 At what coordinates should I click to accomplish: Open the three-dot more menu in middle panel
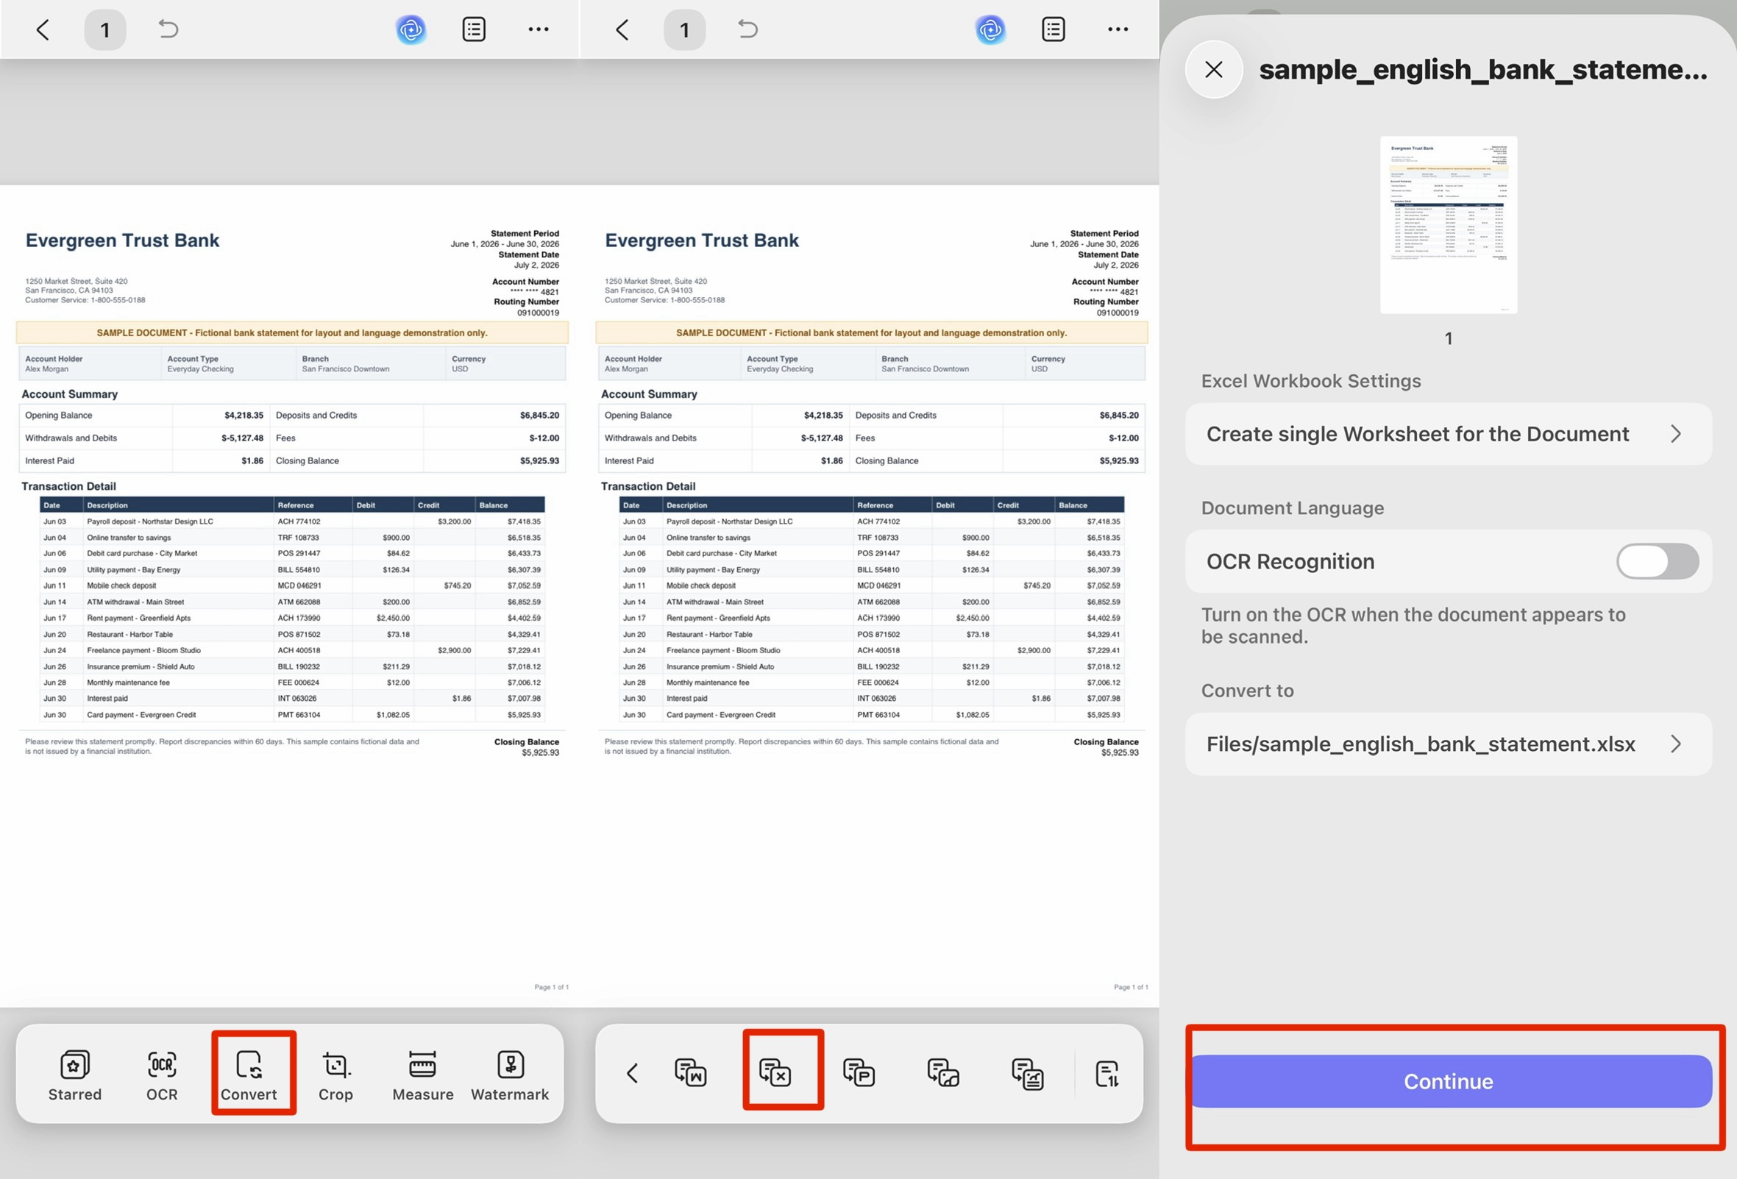point(1118,29)
